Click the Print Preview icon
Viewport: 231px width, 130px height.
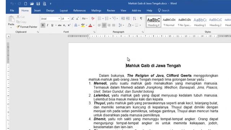[x=44, y=4]
